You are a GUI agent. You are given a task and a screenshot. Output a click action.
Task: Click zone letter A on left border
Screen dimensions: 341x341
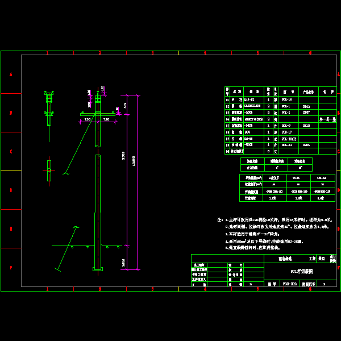tap(11, 74)
